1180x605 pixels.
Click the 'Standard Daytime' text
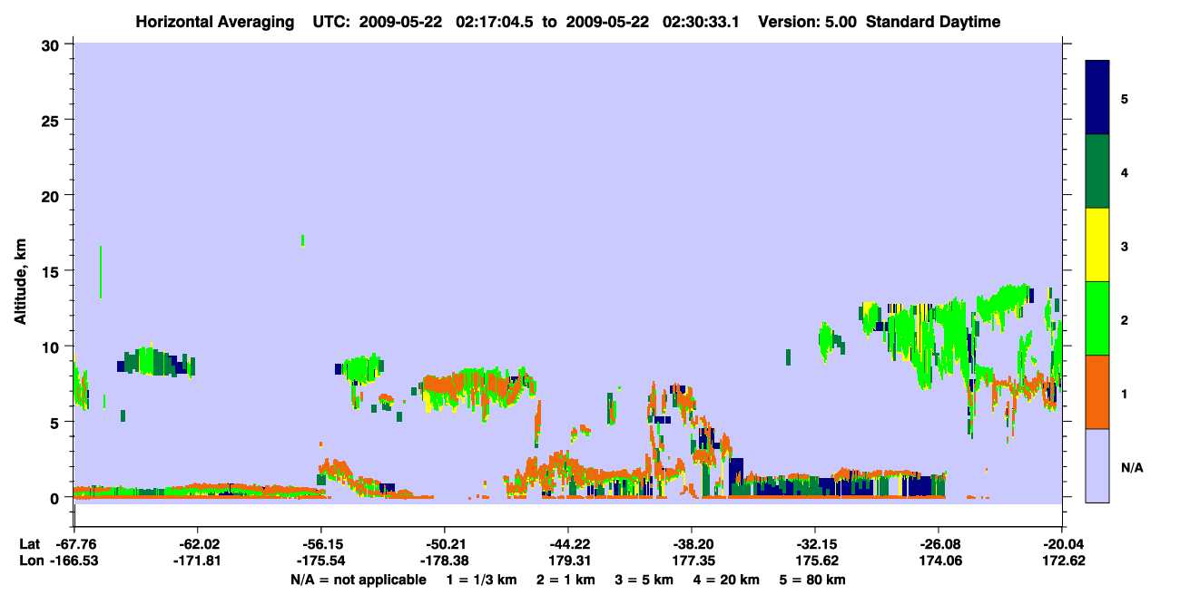(x=933, y=22)
